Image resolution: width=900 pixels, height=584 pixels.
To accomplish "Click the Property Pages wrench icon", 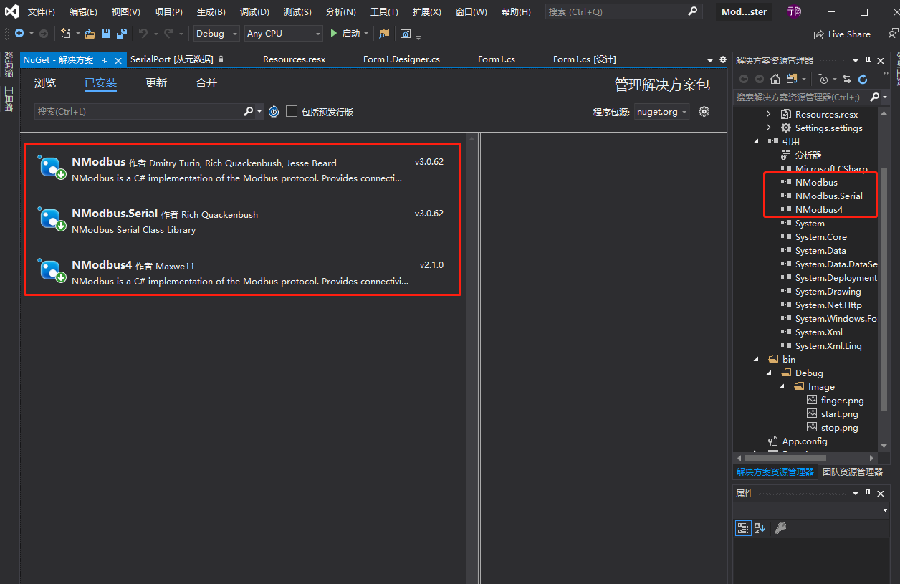I will (x=780, y=528).
